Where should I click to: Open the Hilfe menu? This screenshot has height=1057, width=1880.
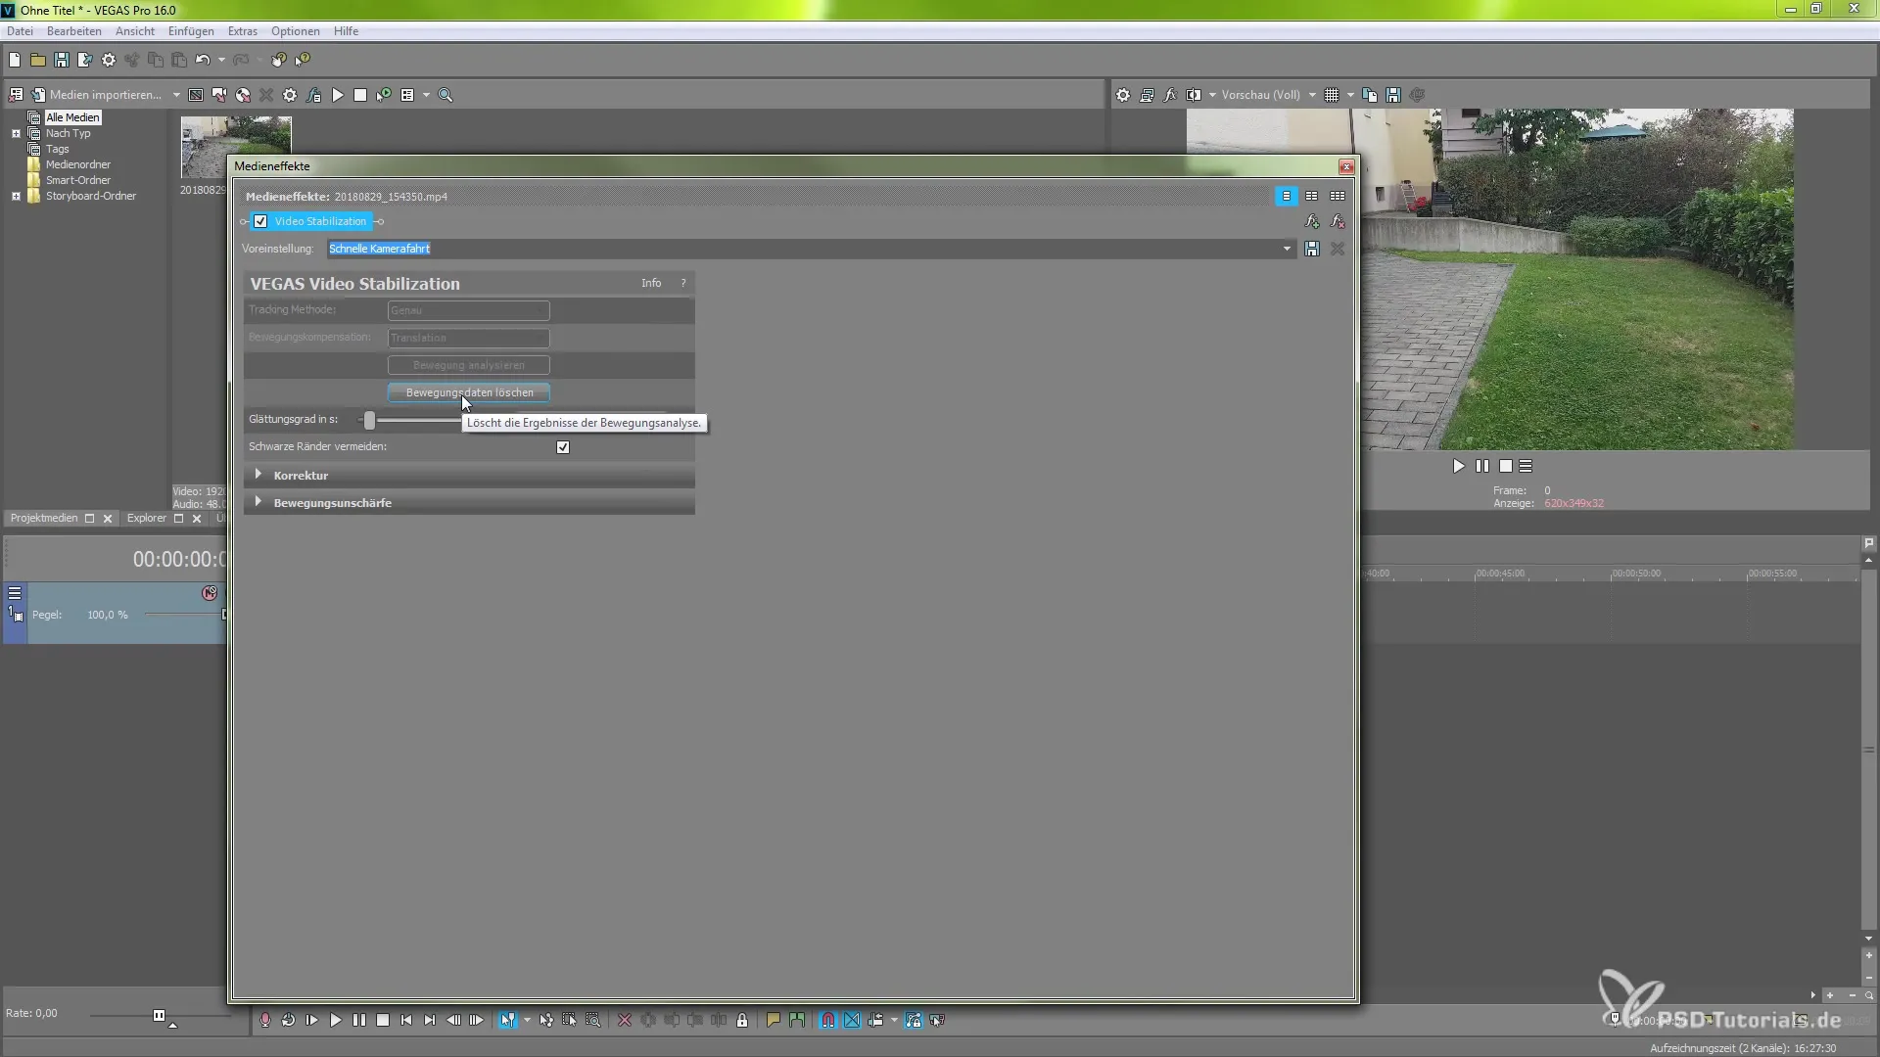[x=346, y=31]
